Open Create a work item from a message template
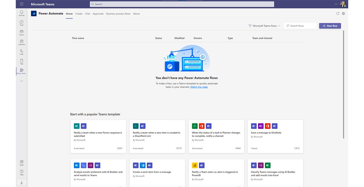This screenshot has width=364, height=187. click(x=157, y=173)
